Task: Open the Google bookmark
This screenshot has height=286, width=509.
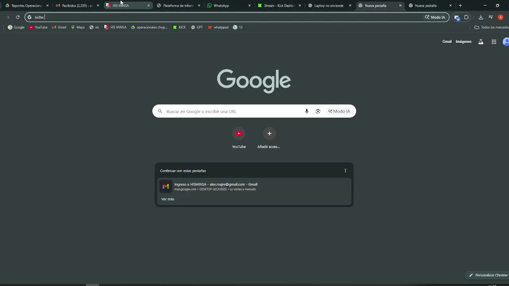Action: point(16,27)
